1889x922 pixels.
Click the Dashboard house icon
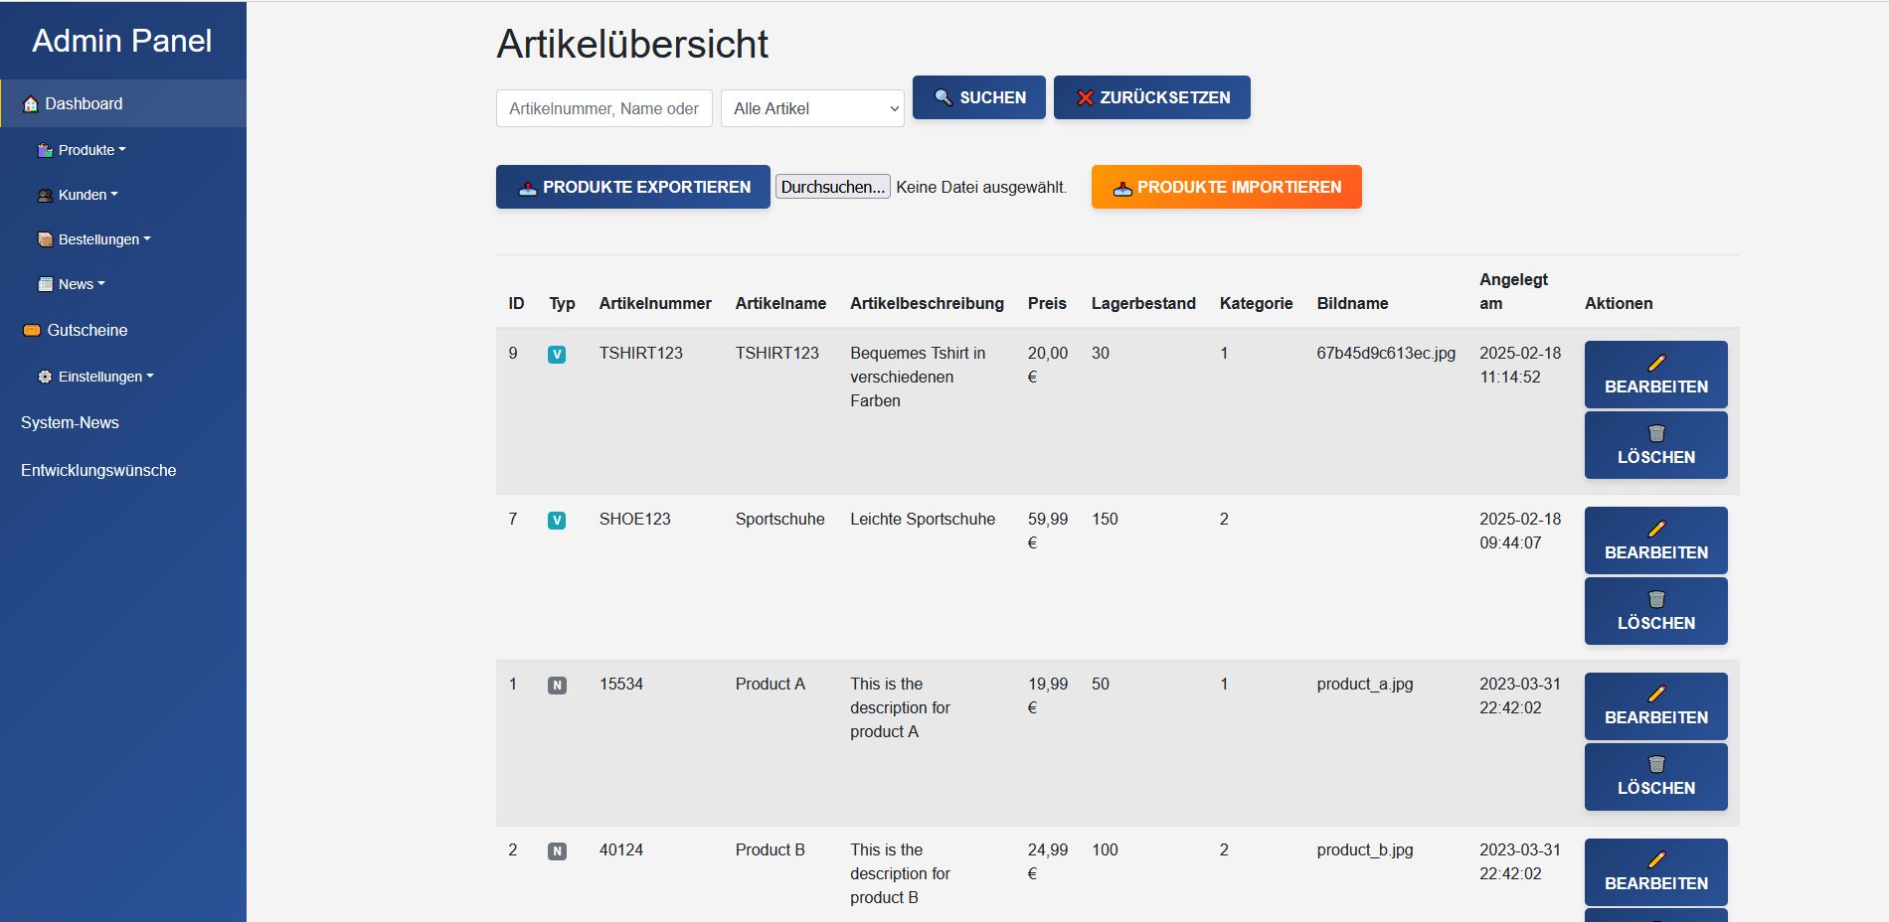[x=31, y=104]
